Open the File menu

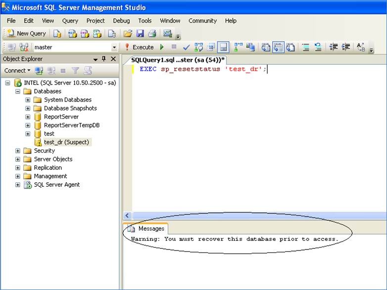point(11,21)
